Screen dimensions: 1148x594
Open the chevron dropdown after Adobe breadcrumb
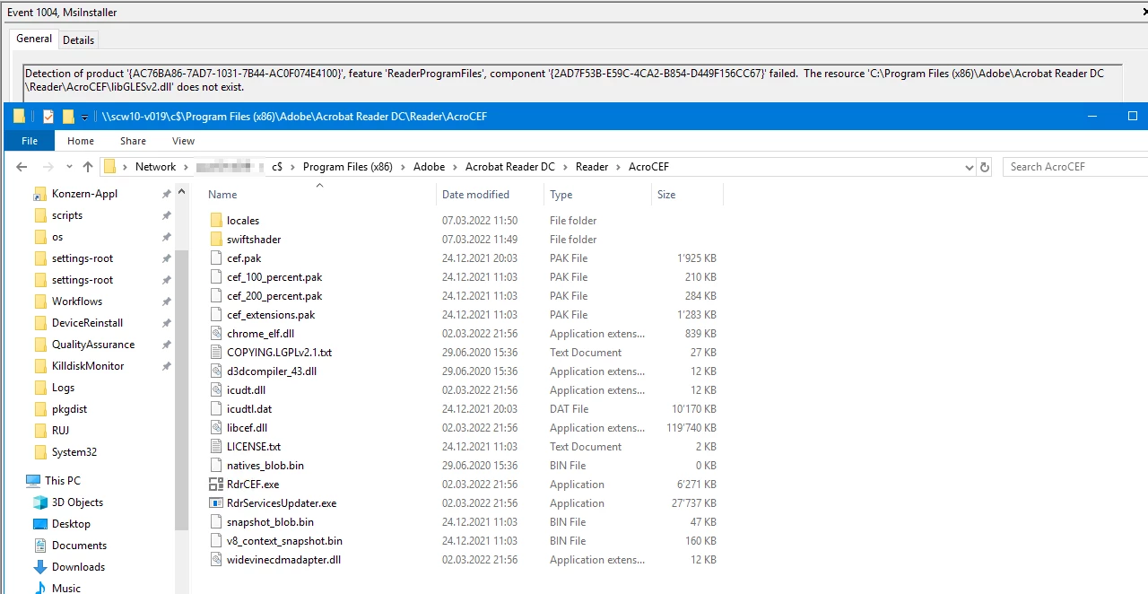coord(456,167)
